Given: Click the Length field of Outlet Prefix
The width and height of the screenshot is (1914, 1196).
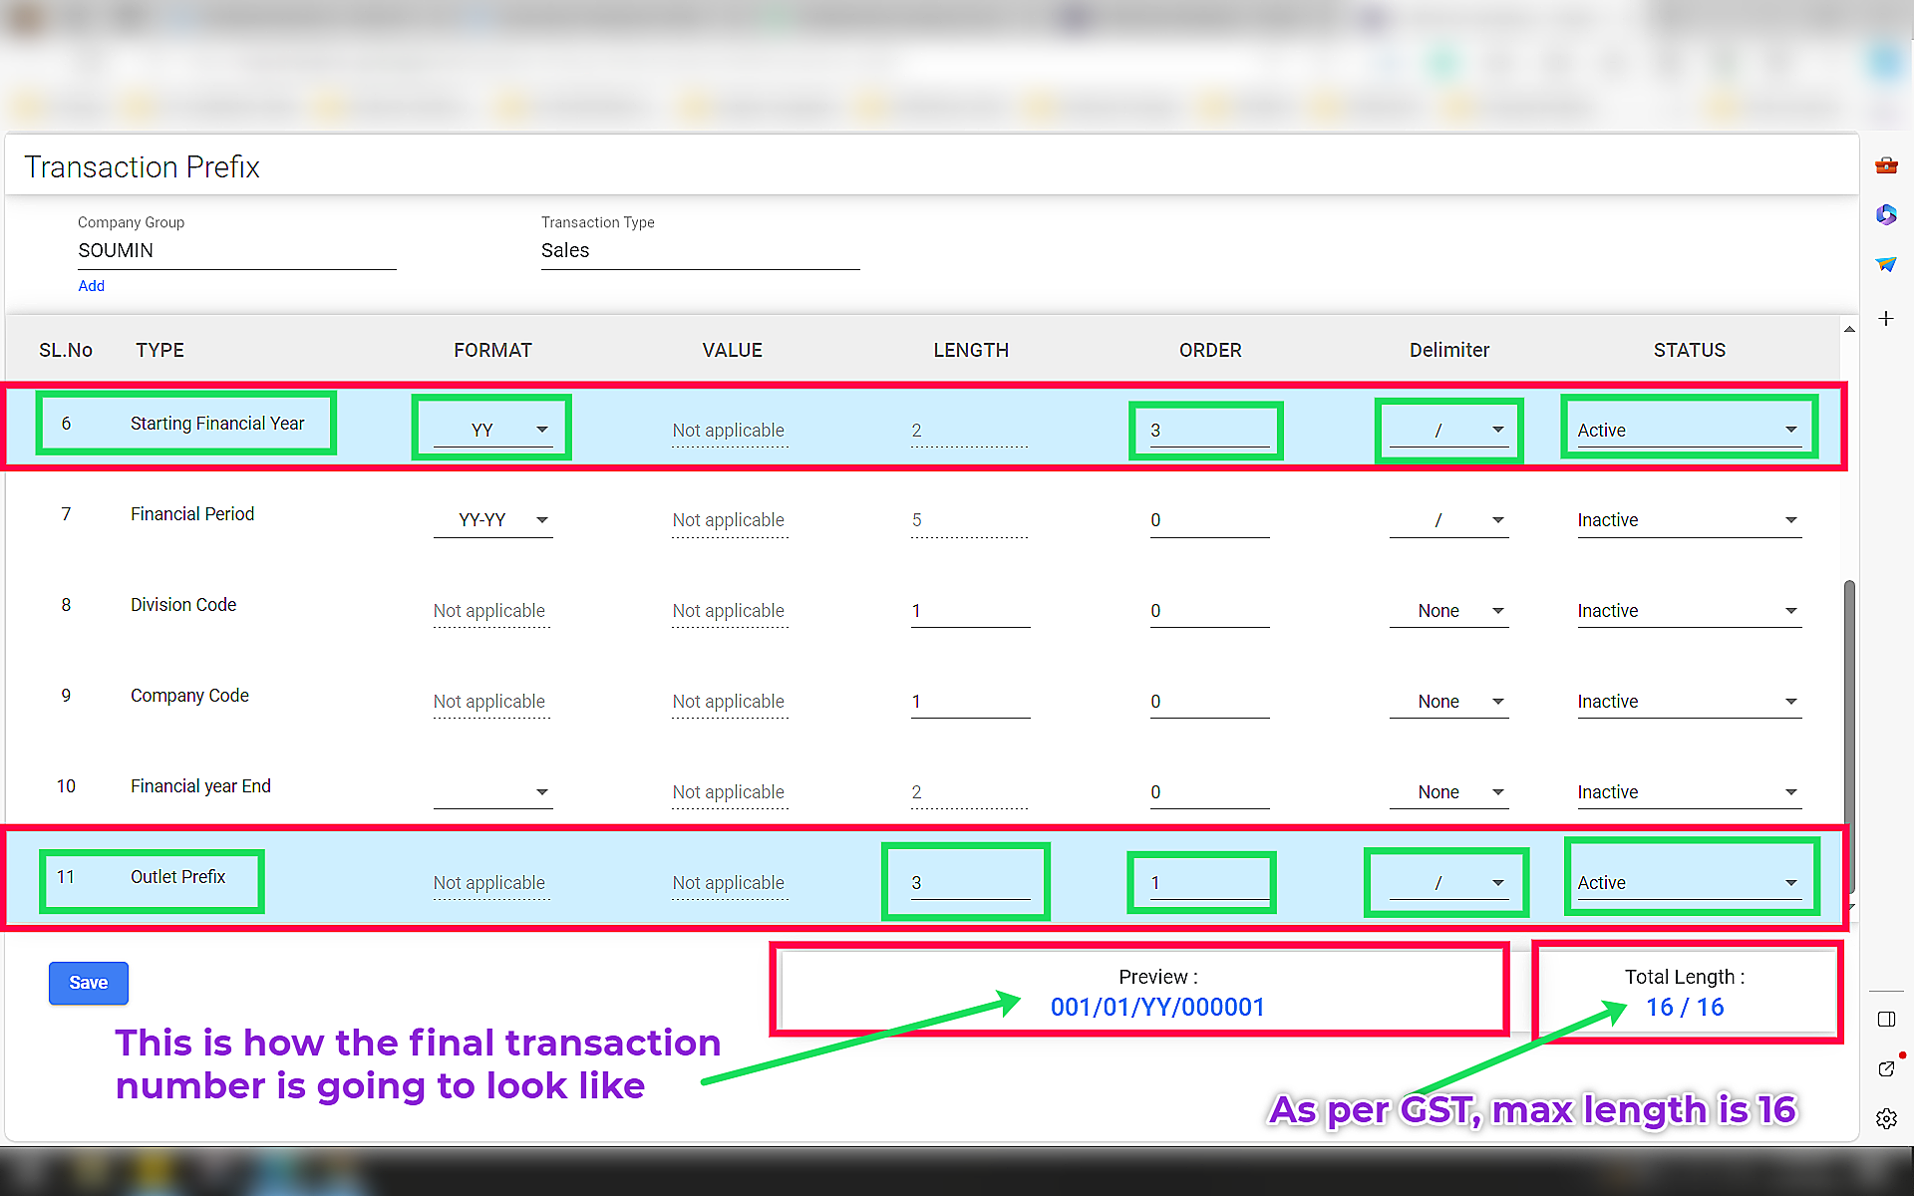Looking at the screenshot, I should 969,883.
